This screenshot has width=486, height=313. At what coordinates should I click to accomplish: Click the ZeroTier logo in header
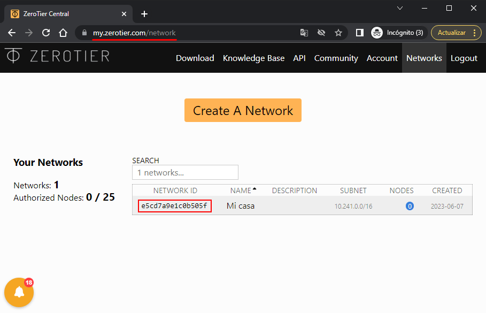57,56
